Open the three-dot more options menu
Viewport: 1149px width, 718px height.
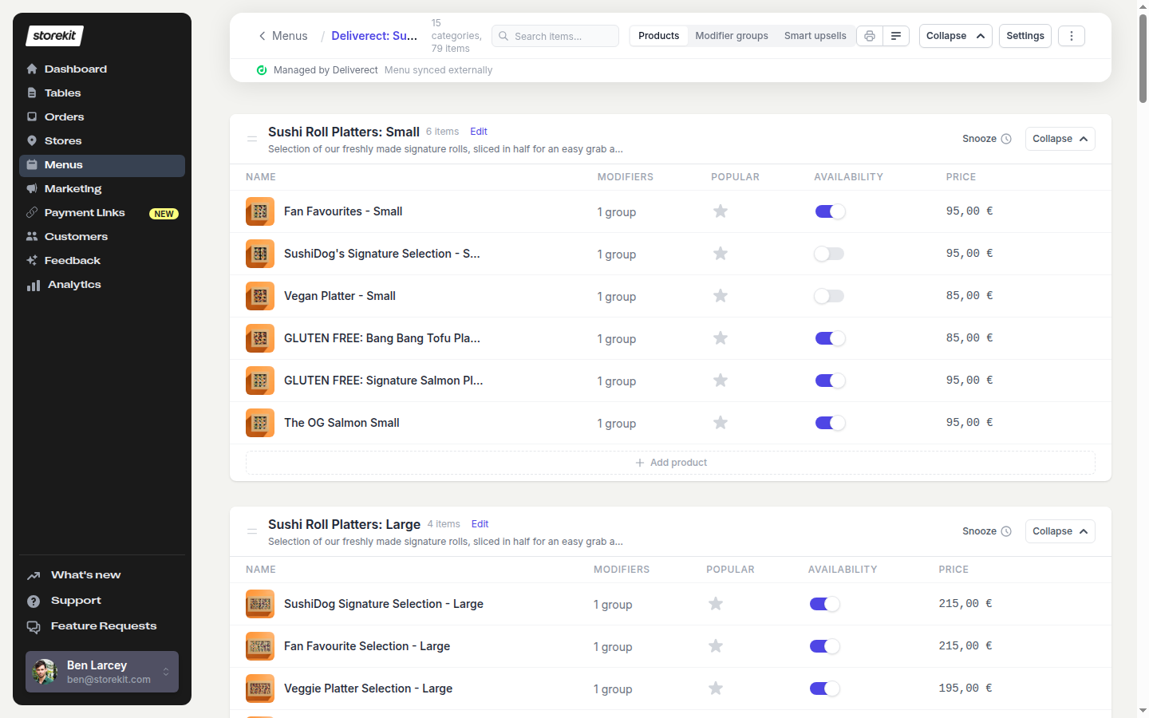point(1072,36)
